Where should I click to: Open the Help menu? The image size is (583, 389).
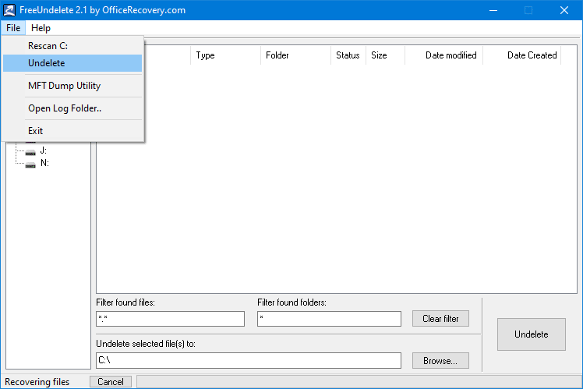click(41, 28)
